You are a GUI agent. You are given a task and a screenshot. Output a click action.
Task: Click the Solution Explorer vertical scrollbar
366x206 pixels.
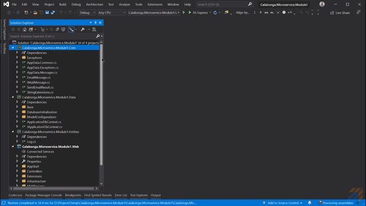click(101, 104)
